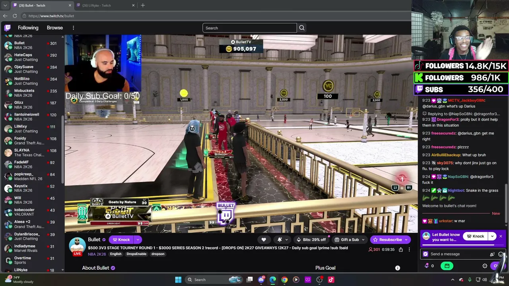Open Discord from the taskbar
The width and height of the screenshot is (509, 286).
coord(261,280)
